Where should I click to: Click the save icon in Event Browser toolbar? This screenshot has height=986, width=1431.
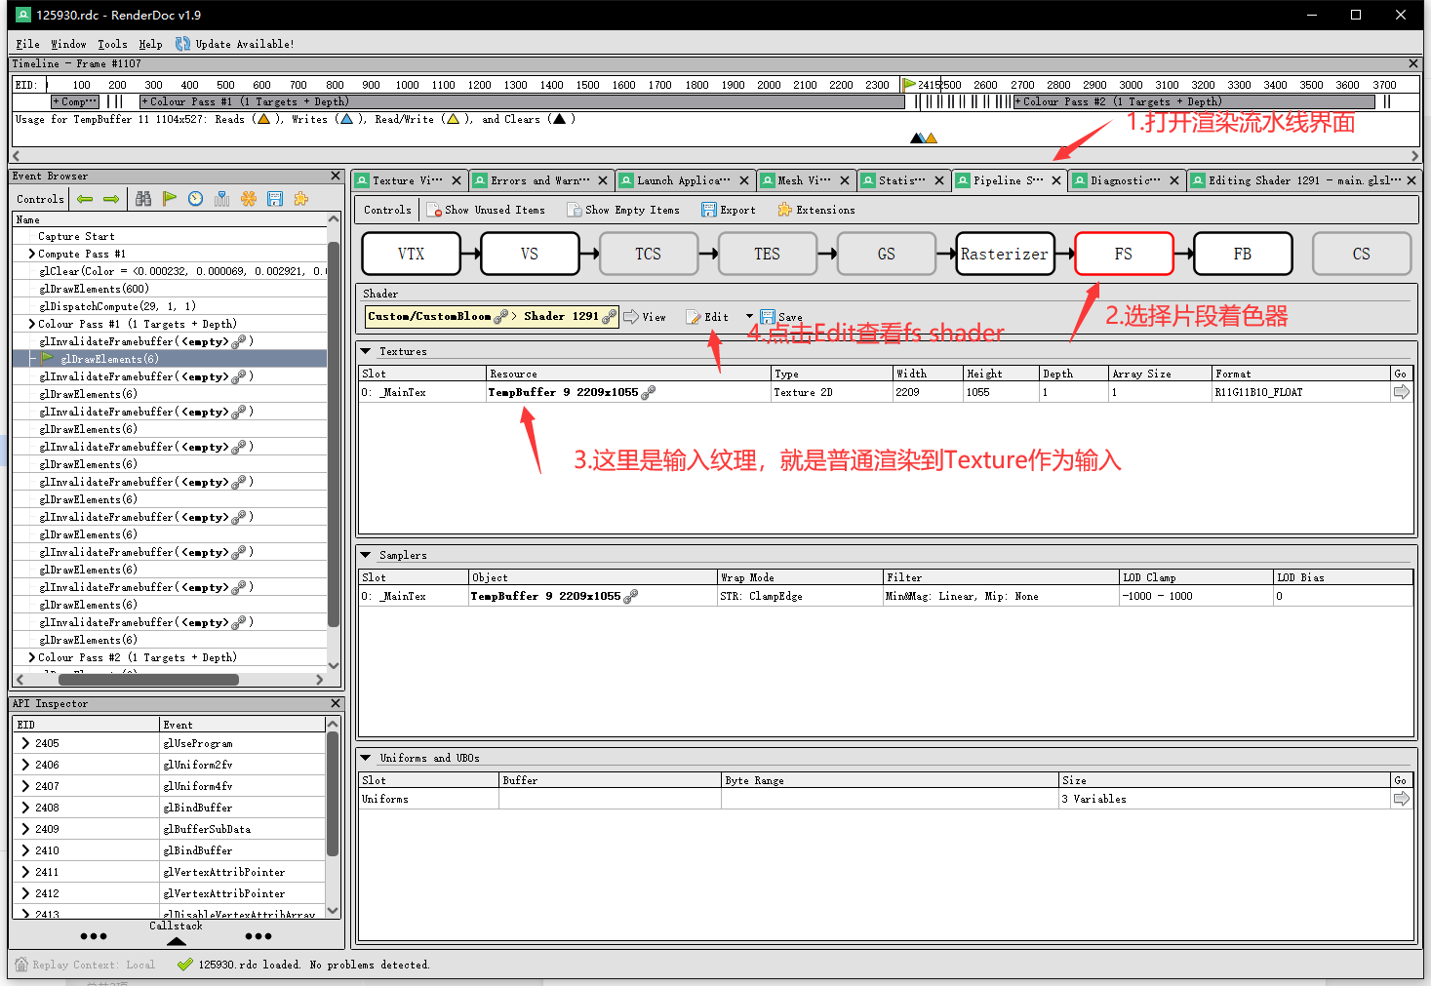[x=275, y=198]
